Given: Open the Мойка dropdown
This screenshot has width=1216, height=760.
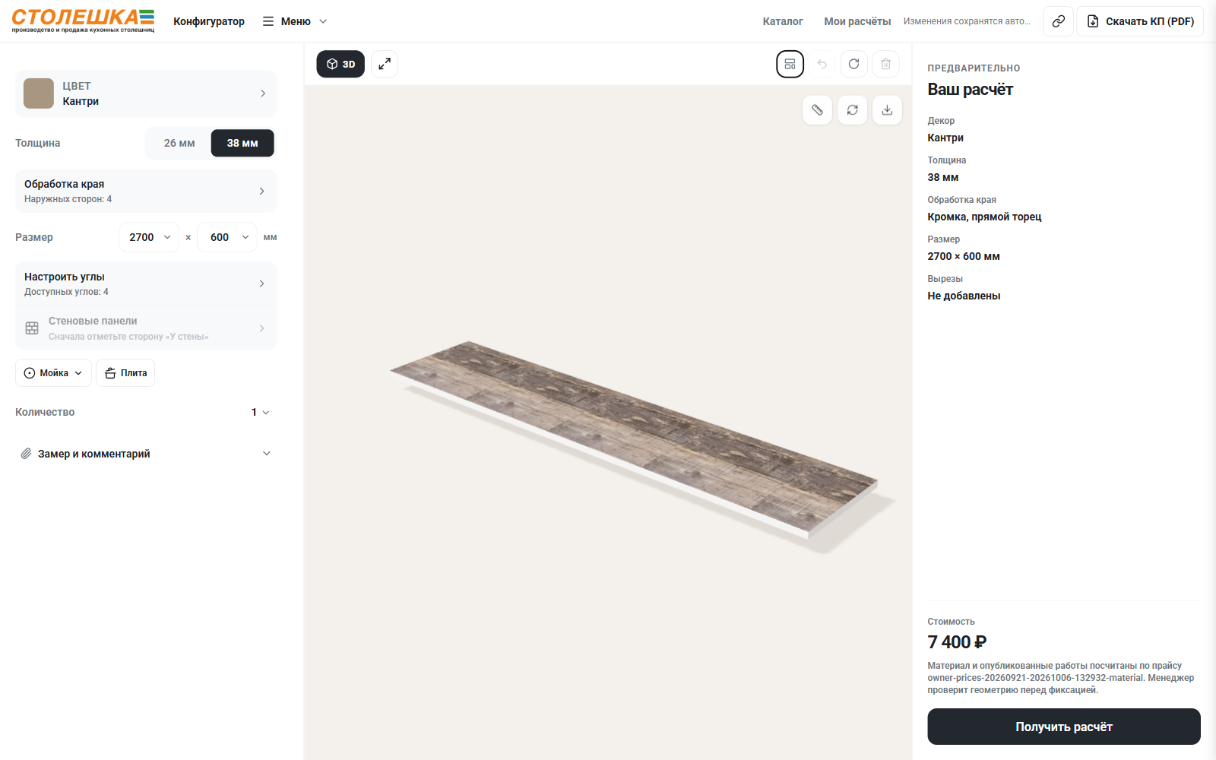Looking at the screenshot, I should pyautogui.click(x=53, y=373).
